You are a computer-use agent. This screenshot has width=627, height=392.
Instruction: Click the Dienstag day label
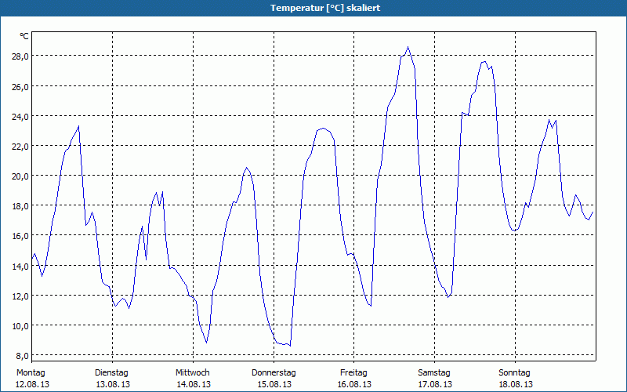[x=111, y=373]
